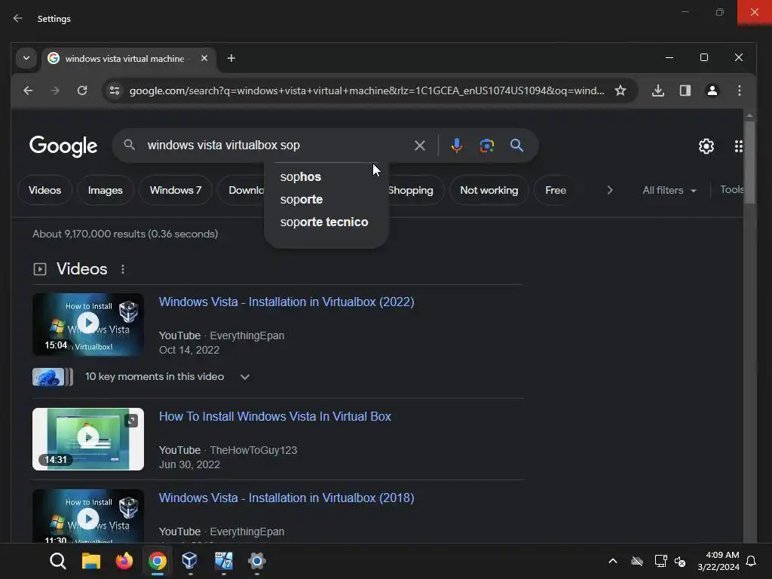The width and height of the screenshot is (772, 579).
Task: Open Windows Vista Installation in Virtualbox (2018)
Action: click(286, 498)
